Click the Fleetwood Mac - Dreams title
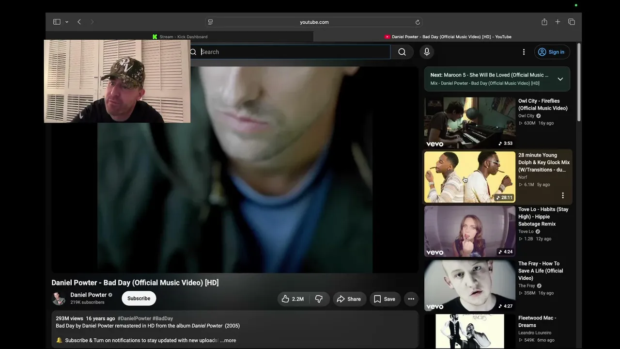The width and height of the screenshot is (620, 349). point(537,322)
